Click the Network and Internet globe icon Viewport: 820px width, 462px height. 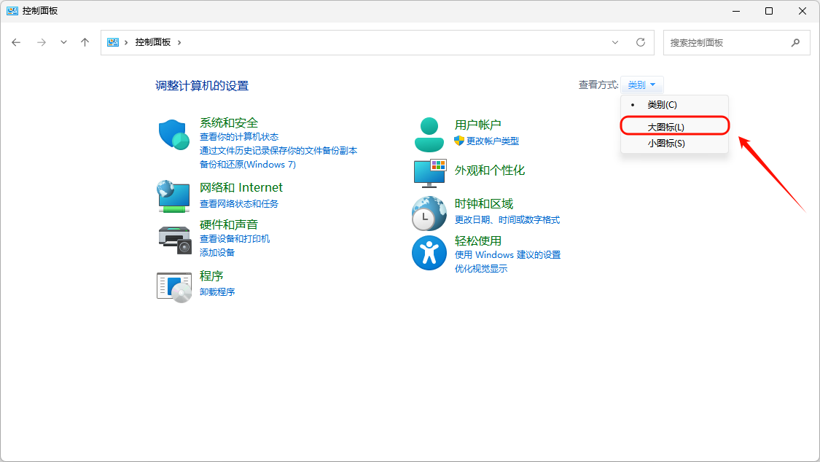tap(173, 197)
